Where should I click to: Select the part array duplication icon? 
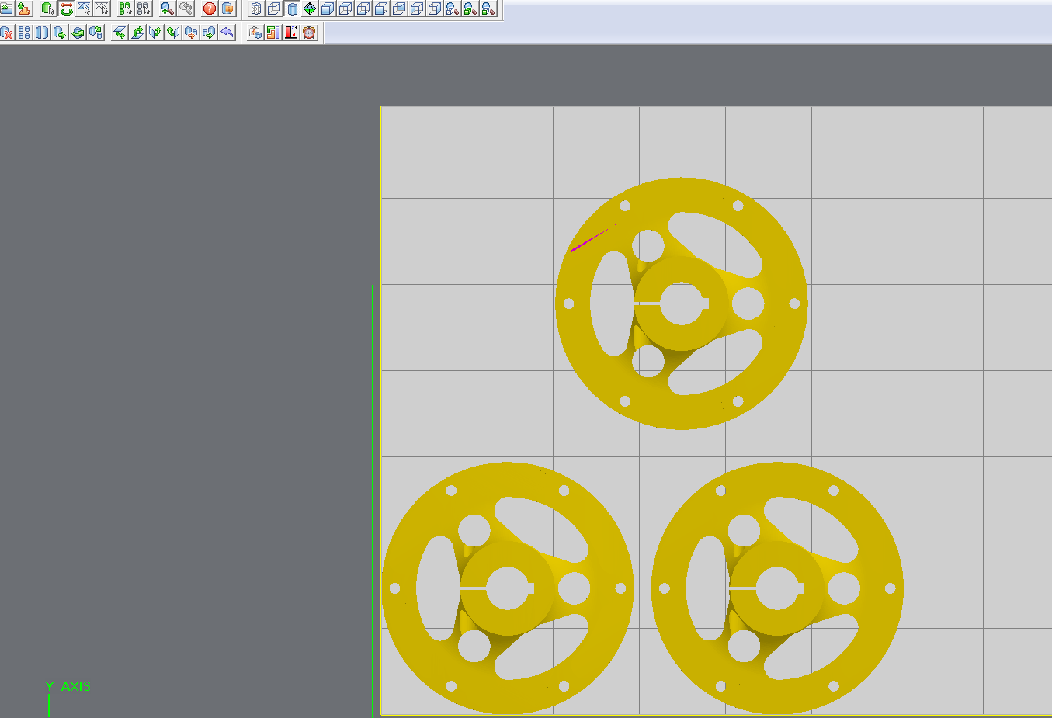(25, 32)
